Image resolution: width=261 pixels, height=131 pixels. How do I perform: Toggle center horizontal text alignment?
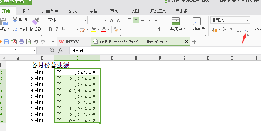pos(136,29)
